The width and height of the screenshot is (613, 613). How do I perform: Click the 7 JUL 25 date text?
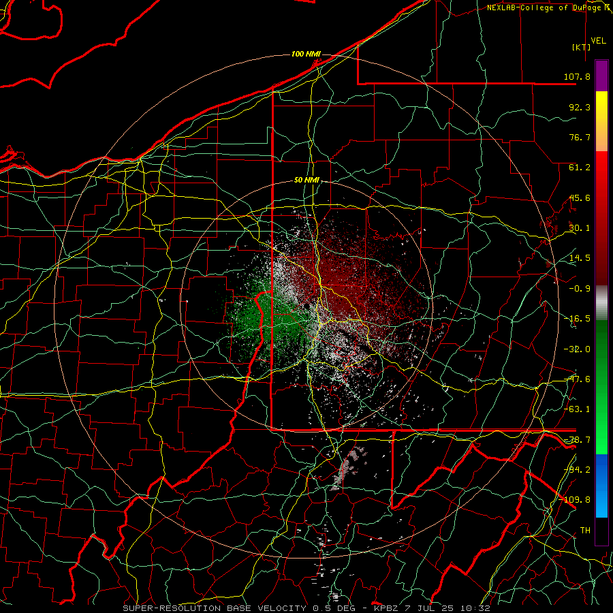point(430,608)
